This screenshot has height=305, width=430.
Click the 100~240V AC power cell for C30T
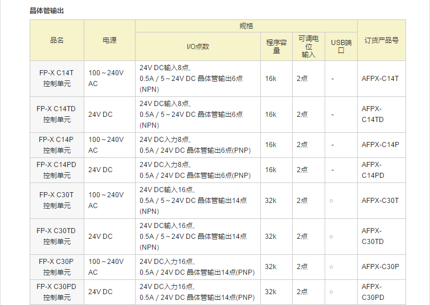(109, 201)
